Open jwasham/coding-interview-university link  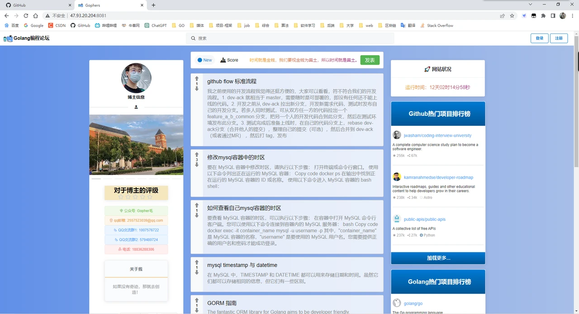click(437, 135)
